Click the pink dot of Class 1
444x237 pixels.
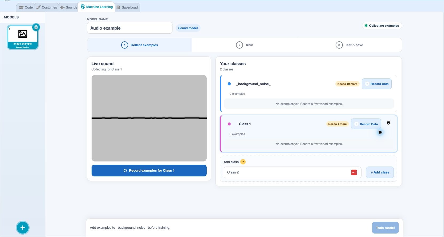coord(229,124)
